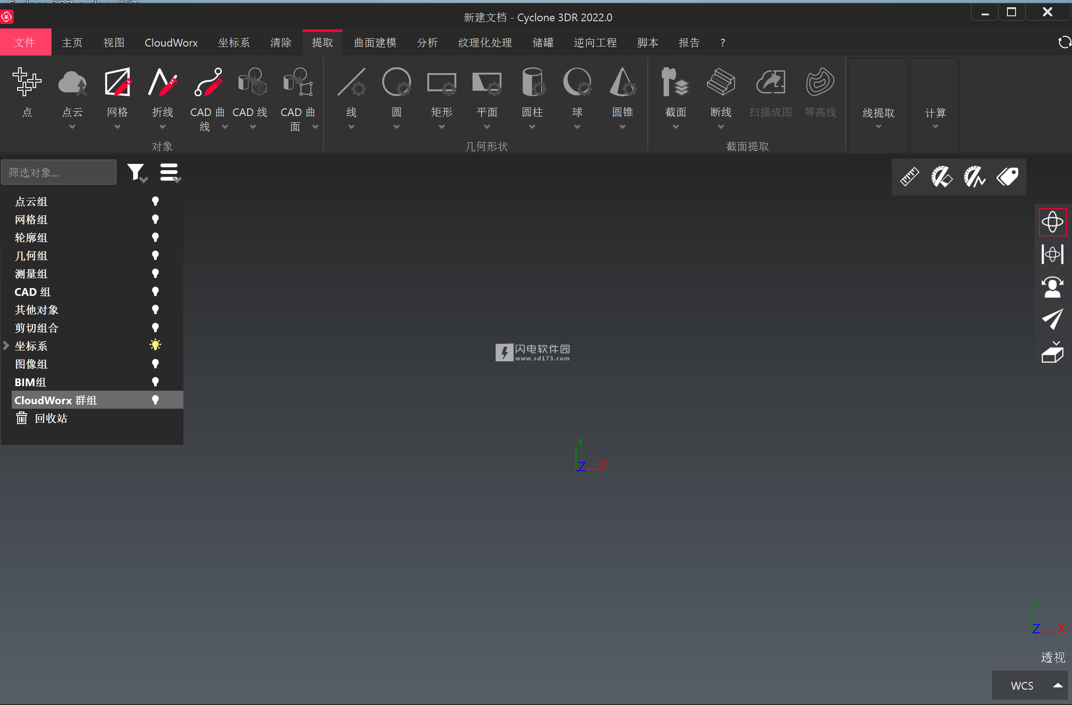Image resolution: width=1072 pixels, height=705 pixels.
Task: Toggle visibility bulb for CloudWorx 群组
Action: tap(155, 400)
